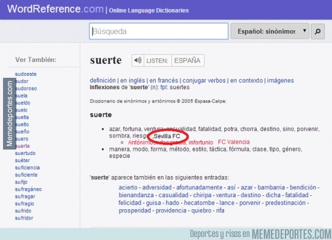Open suelto in the sidebar list
This screenshot has width=332, height=240.
22,125
